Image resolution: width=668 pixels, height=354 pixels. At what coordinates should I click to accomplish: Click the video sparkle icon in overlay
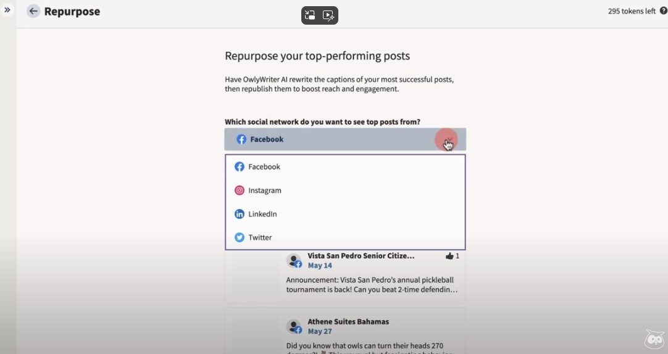click(x=328, y=15)
